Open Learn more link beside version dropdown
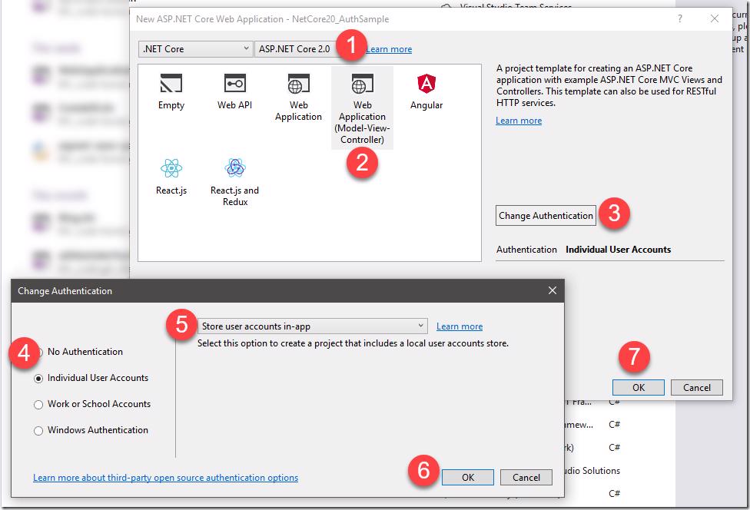 [x=389, y=49]
